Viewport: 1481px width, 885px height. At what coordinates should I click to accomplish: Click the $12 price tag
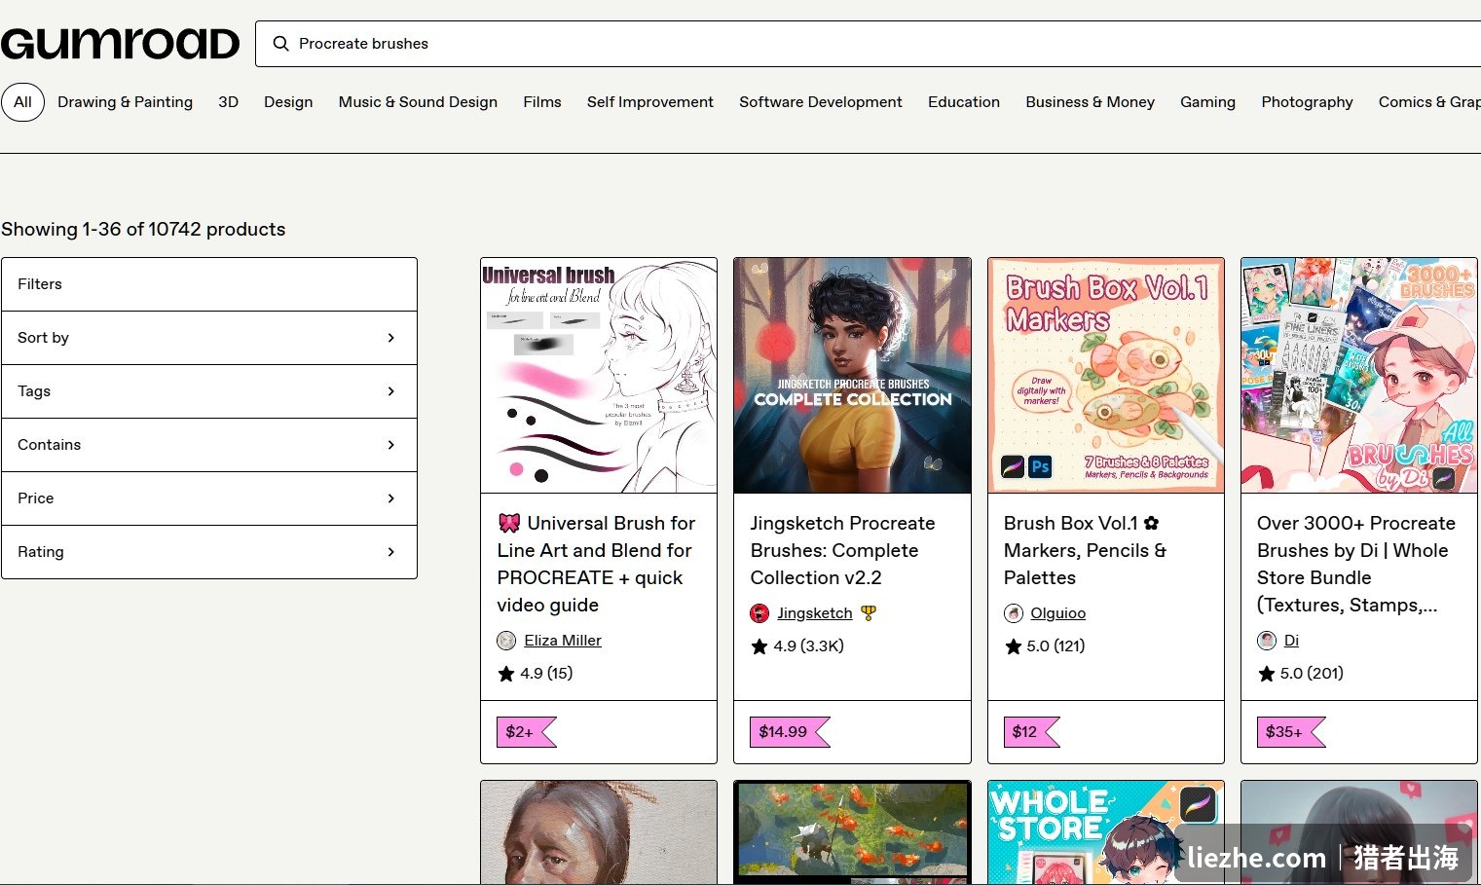click(1031, 732)
